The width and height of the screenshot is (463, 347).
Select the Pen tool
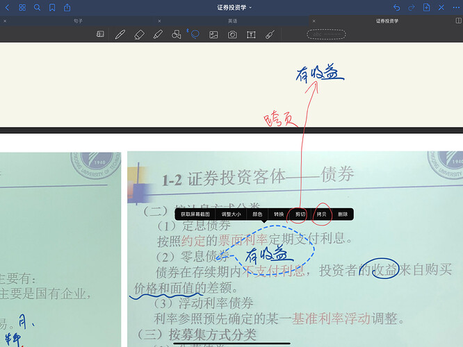(x=120, y=35)
